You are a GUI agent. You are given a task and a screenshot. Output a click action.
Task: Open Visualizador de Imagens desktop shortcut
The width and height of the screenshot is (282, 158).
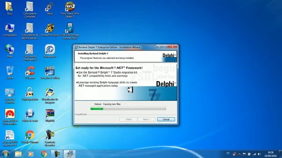pos(50,96)
